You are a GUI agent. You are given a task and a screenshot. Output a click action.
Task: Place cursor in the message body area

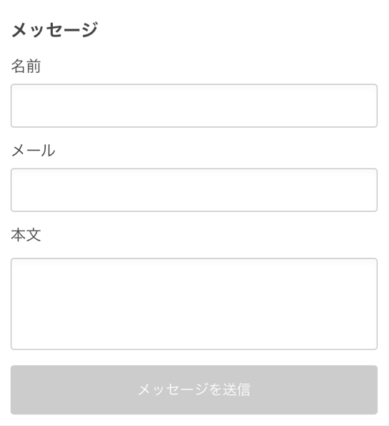coord(194,304)
